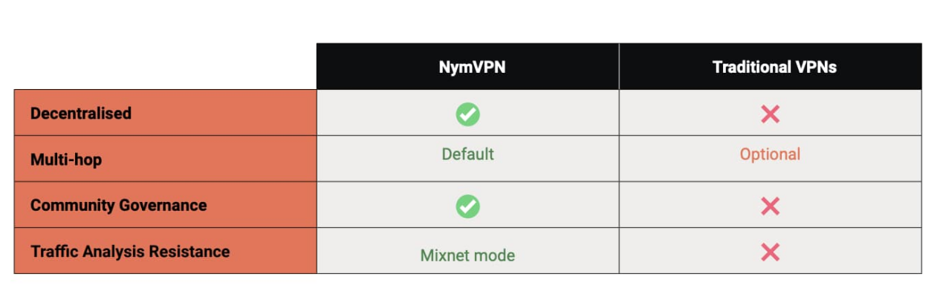The image size is (940, 291).
Task: Click the Traffic Analysis Resistance row label
Action: (x=130, y=252)
